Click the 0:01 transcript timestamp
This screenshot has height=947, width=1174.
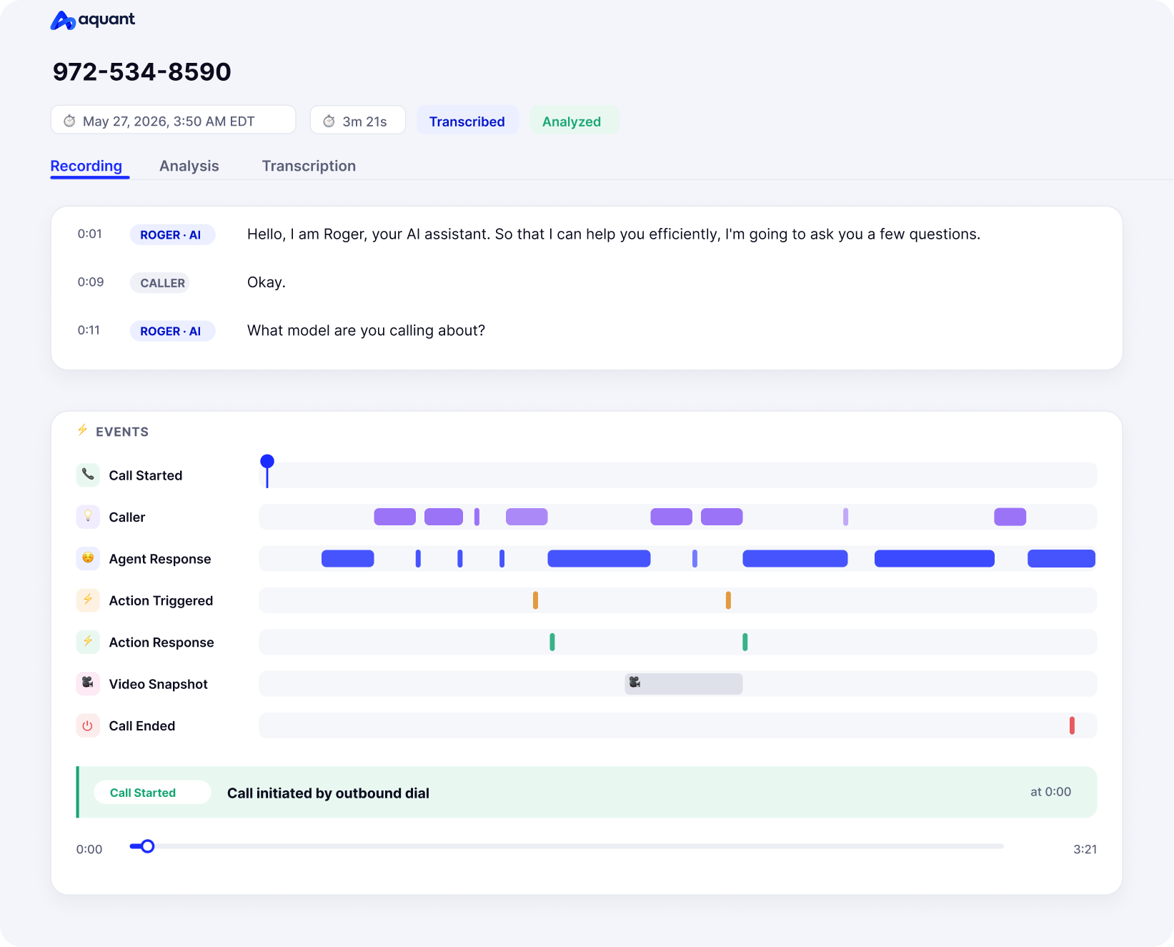click(90, 234)
